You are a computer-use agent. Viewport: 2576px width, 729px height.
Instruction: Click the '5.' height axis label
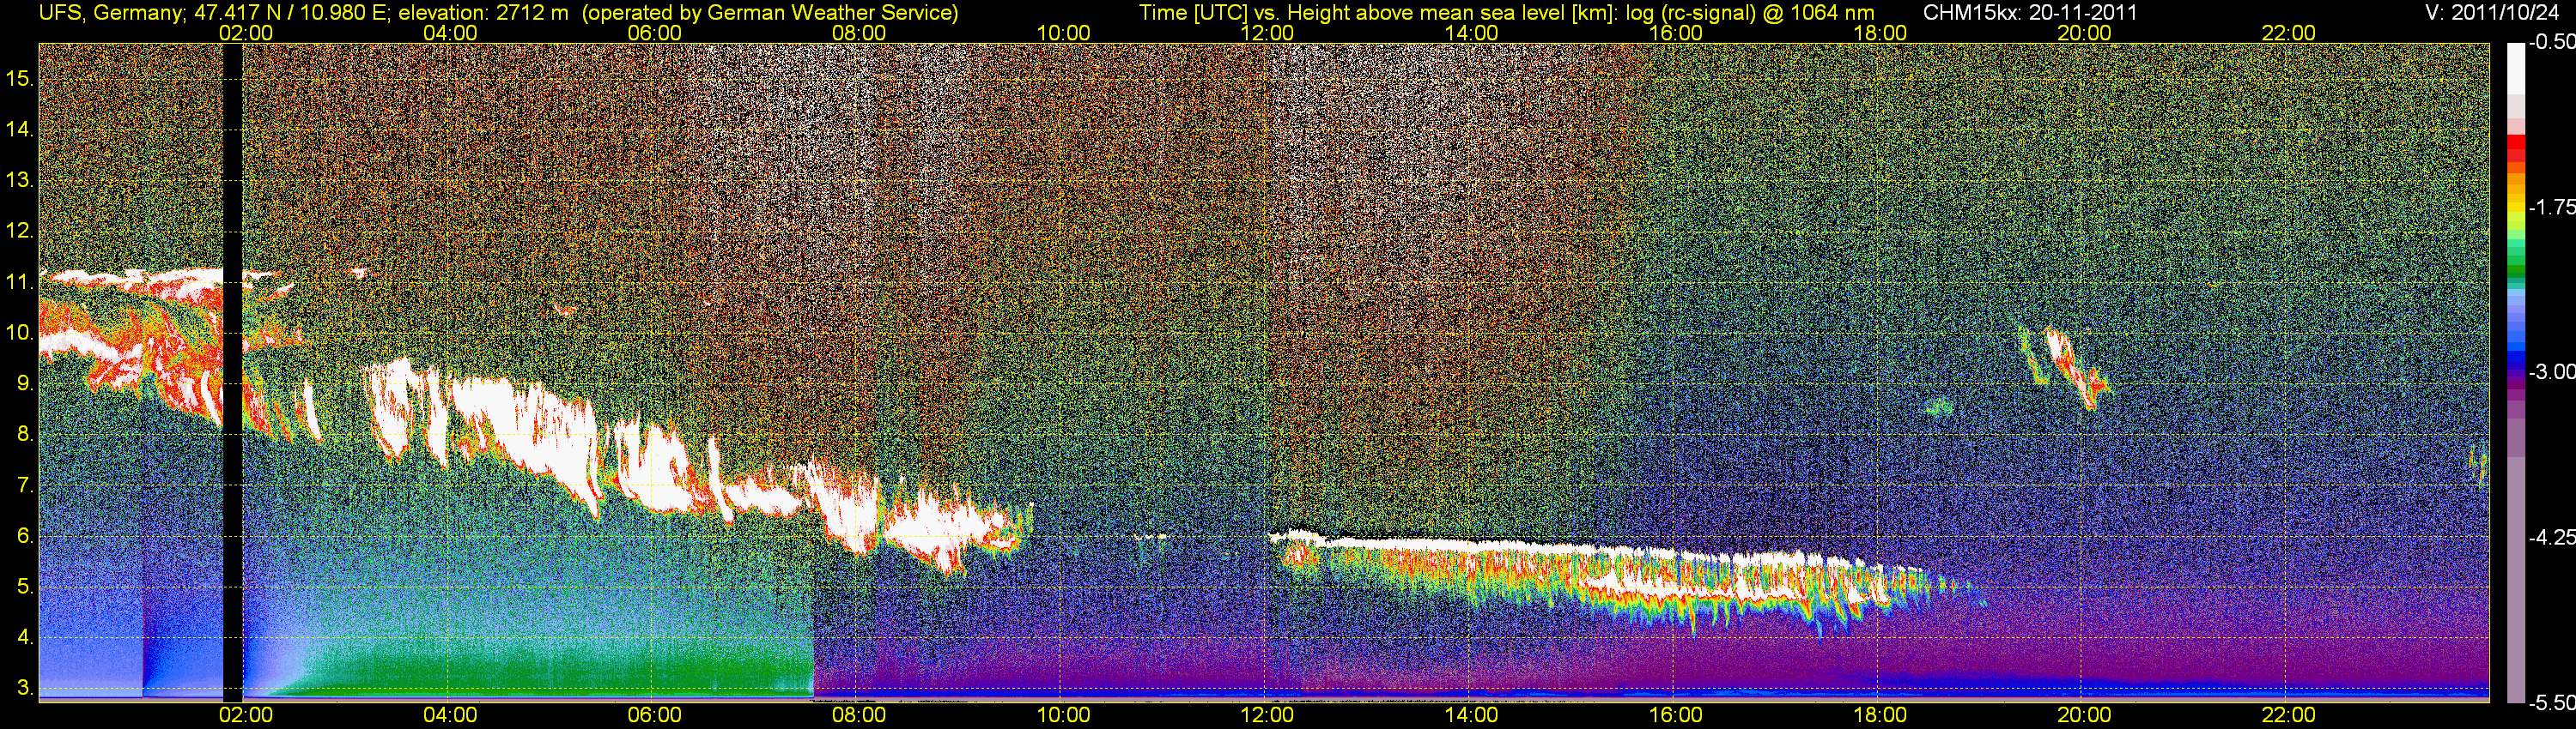(x=25, y=587)
